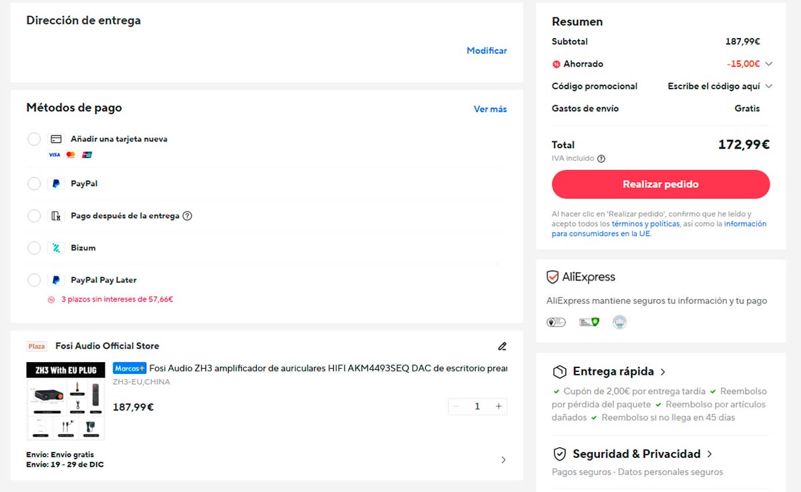Click the pencil icon to edit store order
Viewport: 801px width, 492px height.
coord(502,346)
